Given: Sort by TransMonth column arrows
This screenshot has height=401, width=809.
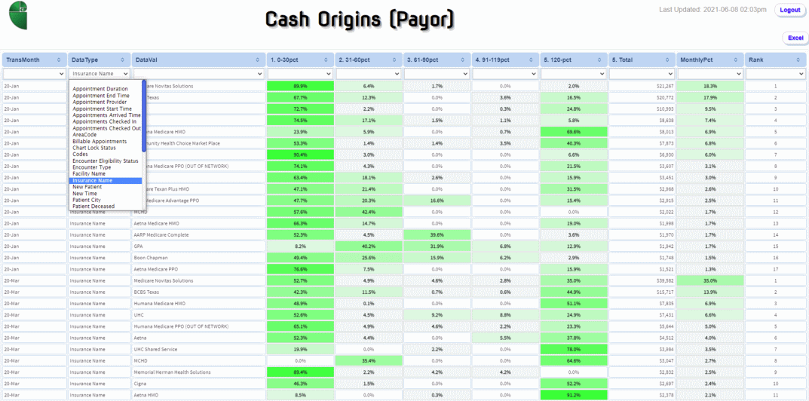Looking at the screenshot, I should coord(60,60).
